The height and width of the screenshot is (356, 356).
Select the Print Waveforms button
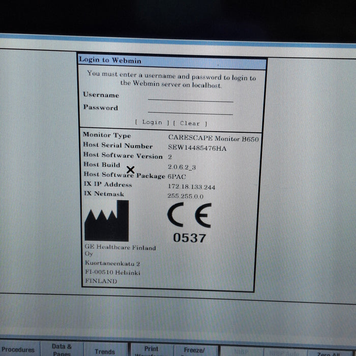coord(152,350)
